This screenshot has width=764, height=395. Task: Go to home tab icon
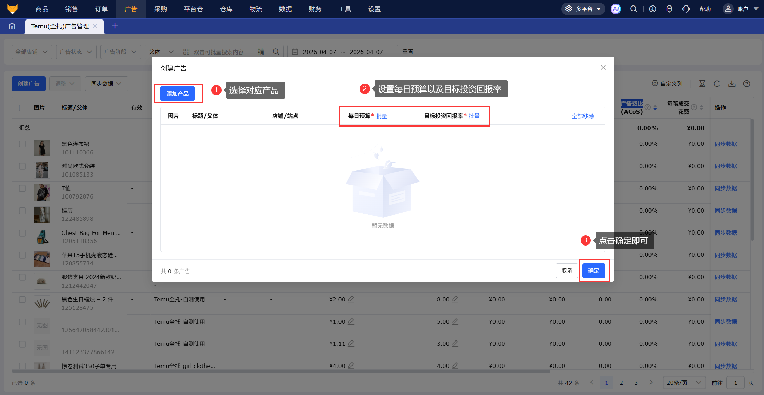[x=12, y=26]
